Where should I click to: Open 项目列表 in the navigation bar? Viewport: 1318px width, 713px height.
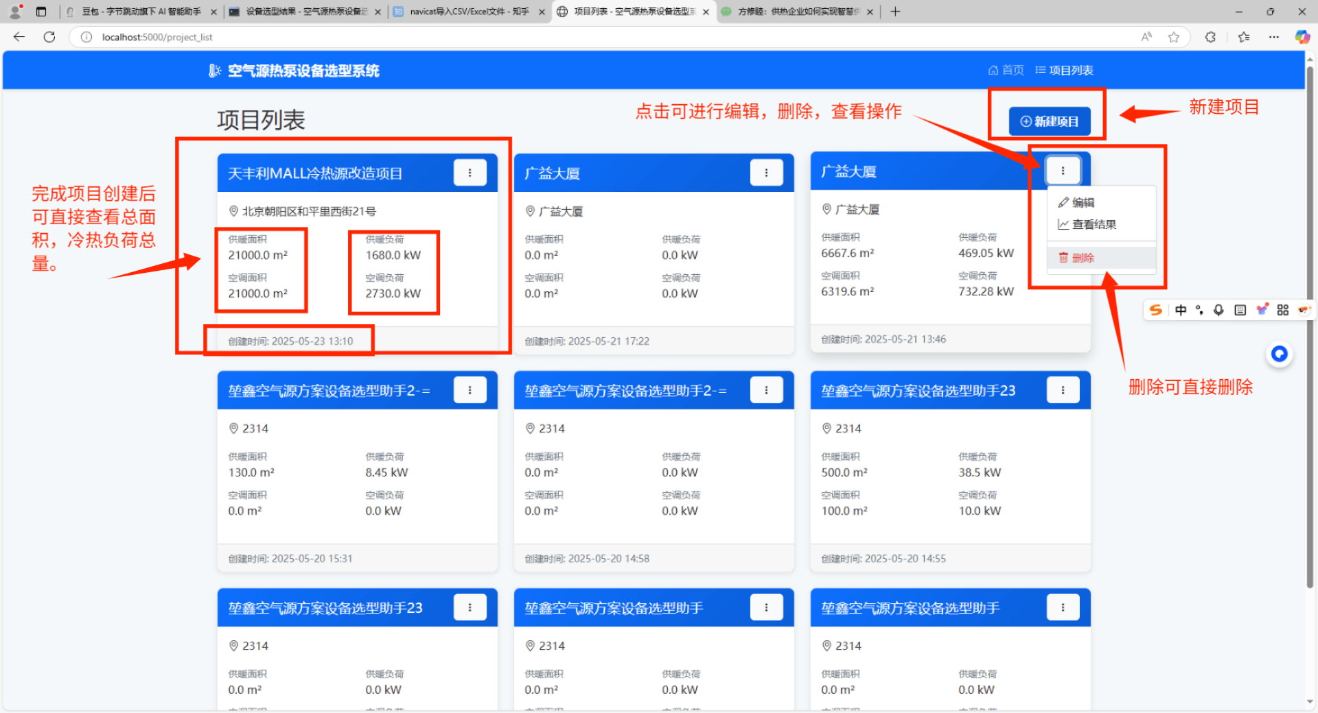(x=1064, y=70)
